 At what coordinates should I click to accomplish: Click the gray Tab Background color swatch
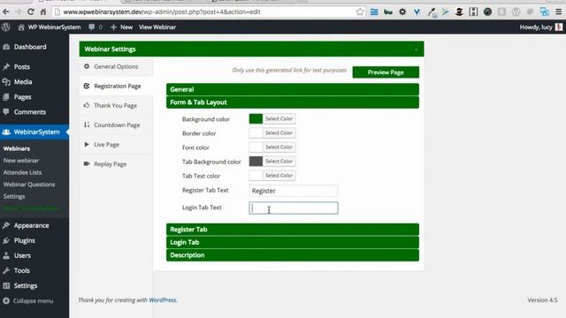tap(256, 161)
